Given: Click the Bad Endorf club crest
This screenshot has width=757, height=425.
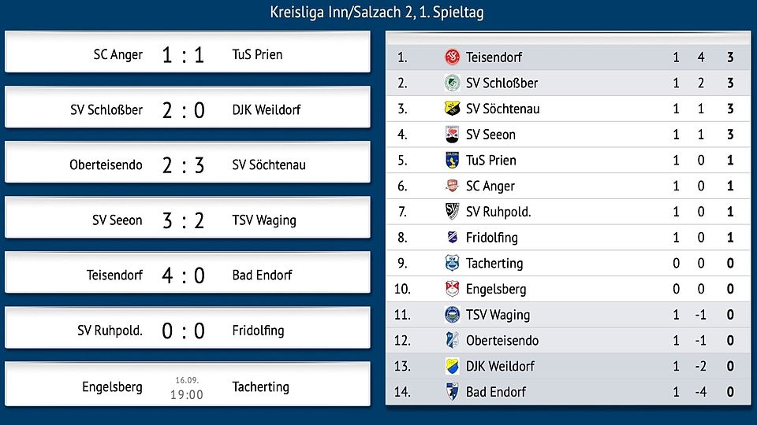Looking at the screenshot, I should pyautogui.click(x=452, y=392).
